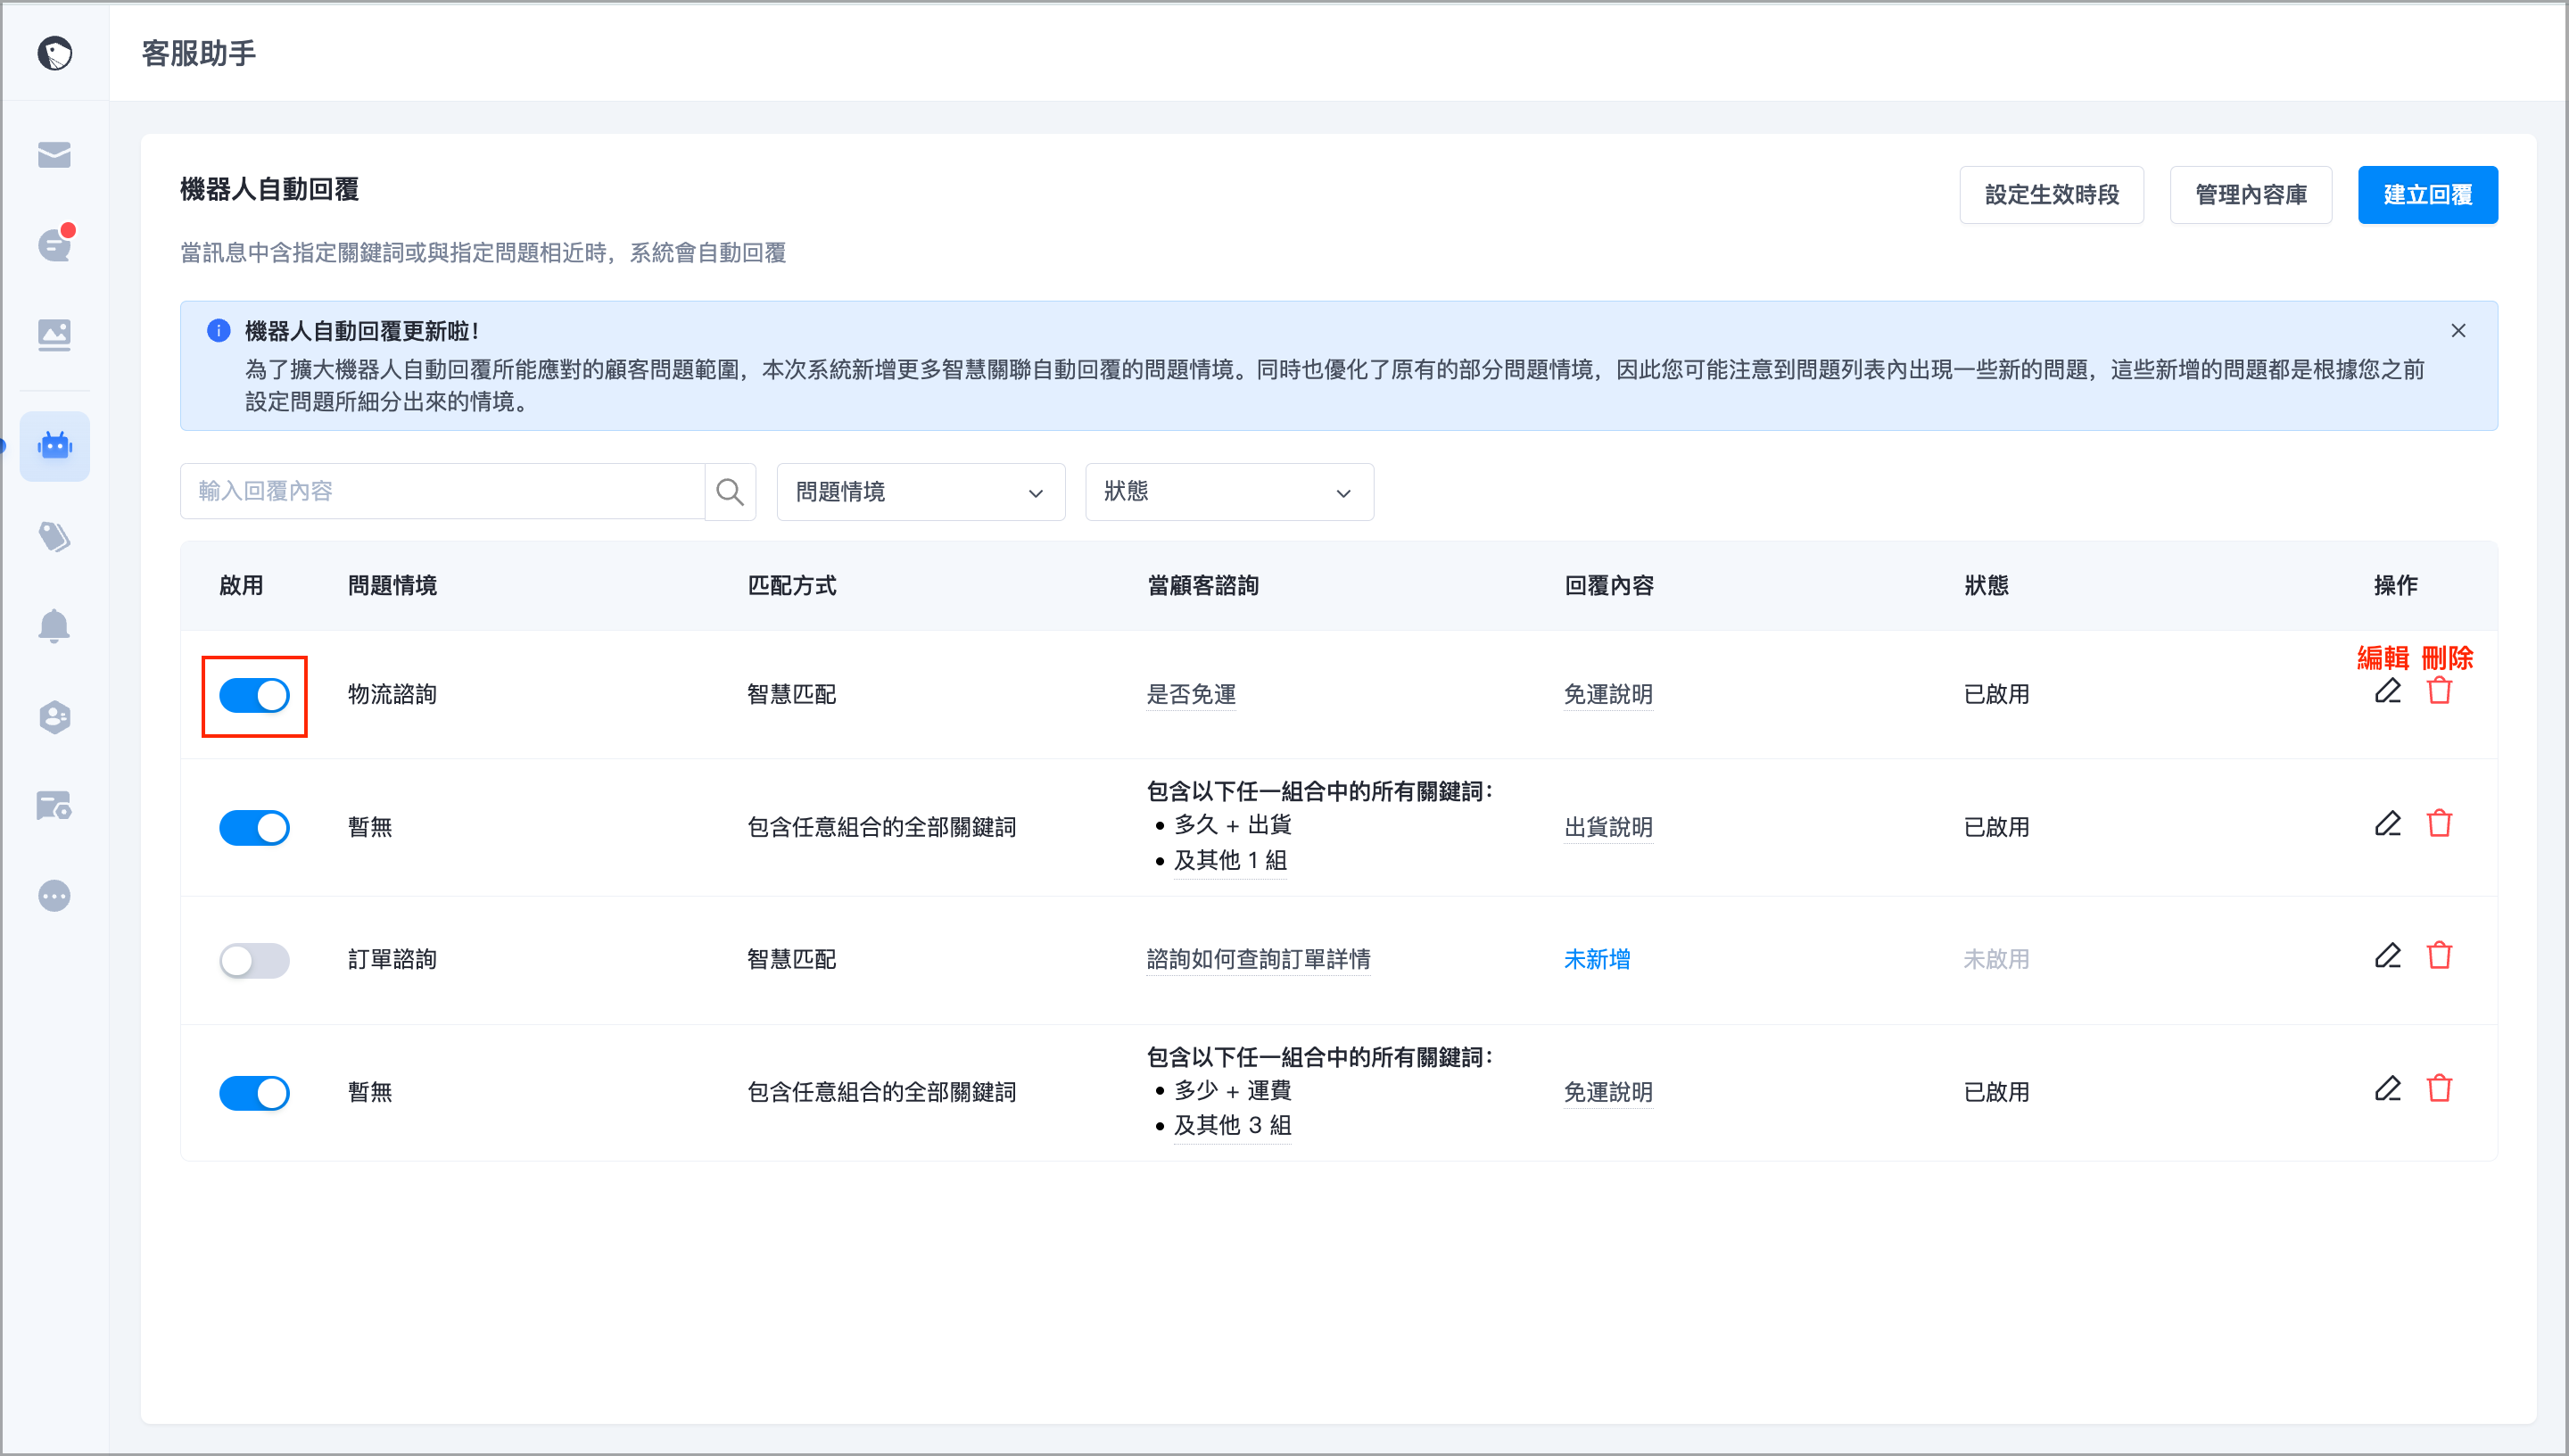
Task: Open the 問題情境 filter dropdown
Action: [921, 492]
